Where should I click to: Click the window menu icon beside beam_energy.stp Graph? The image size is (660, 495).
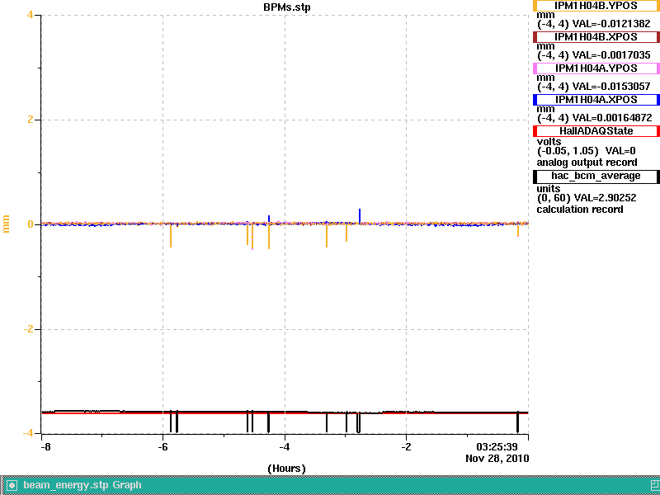[x=12, y=485]
